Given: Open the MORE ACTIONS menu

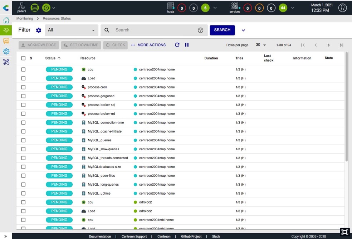Looking at the screenshot, I should pos(148,45).
